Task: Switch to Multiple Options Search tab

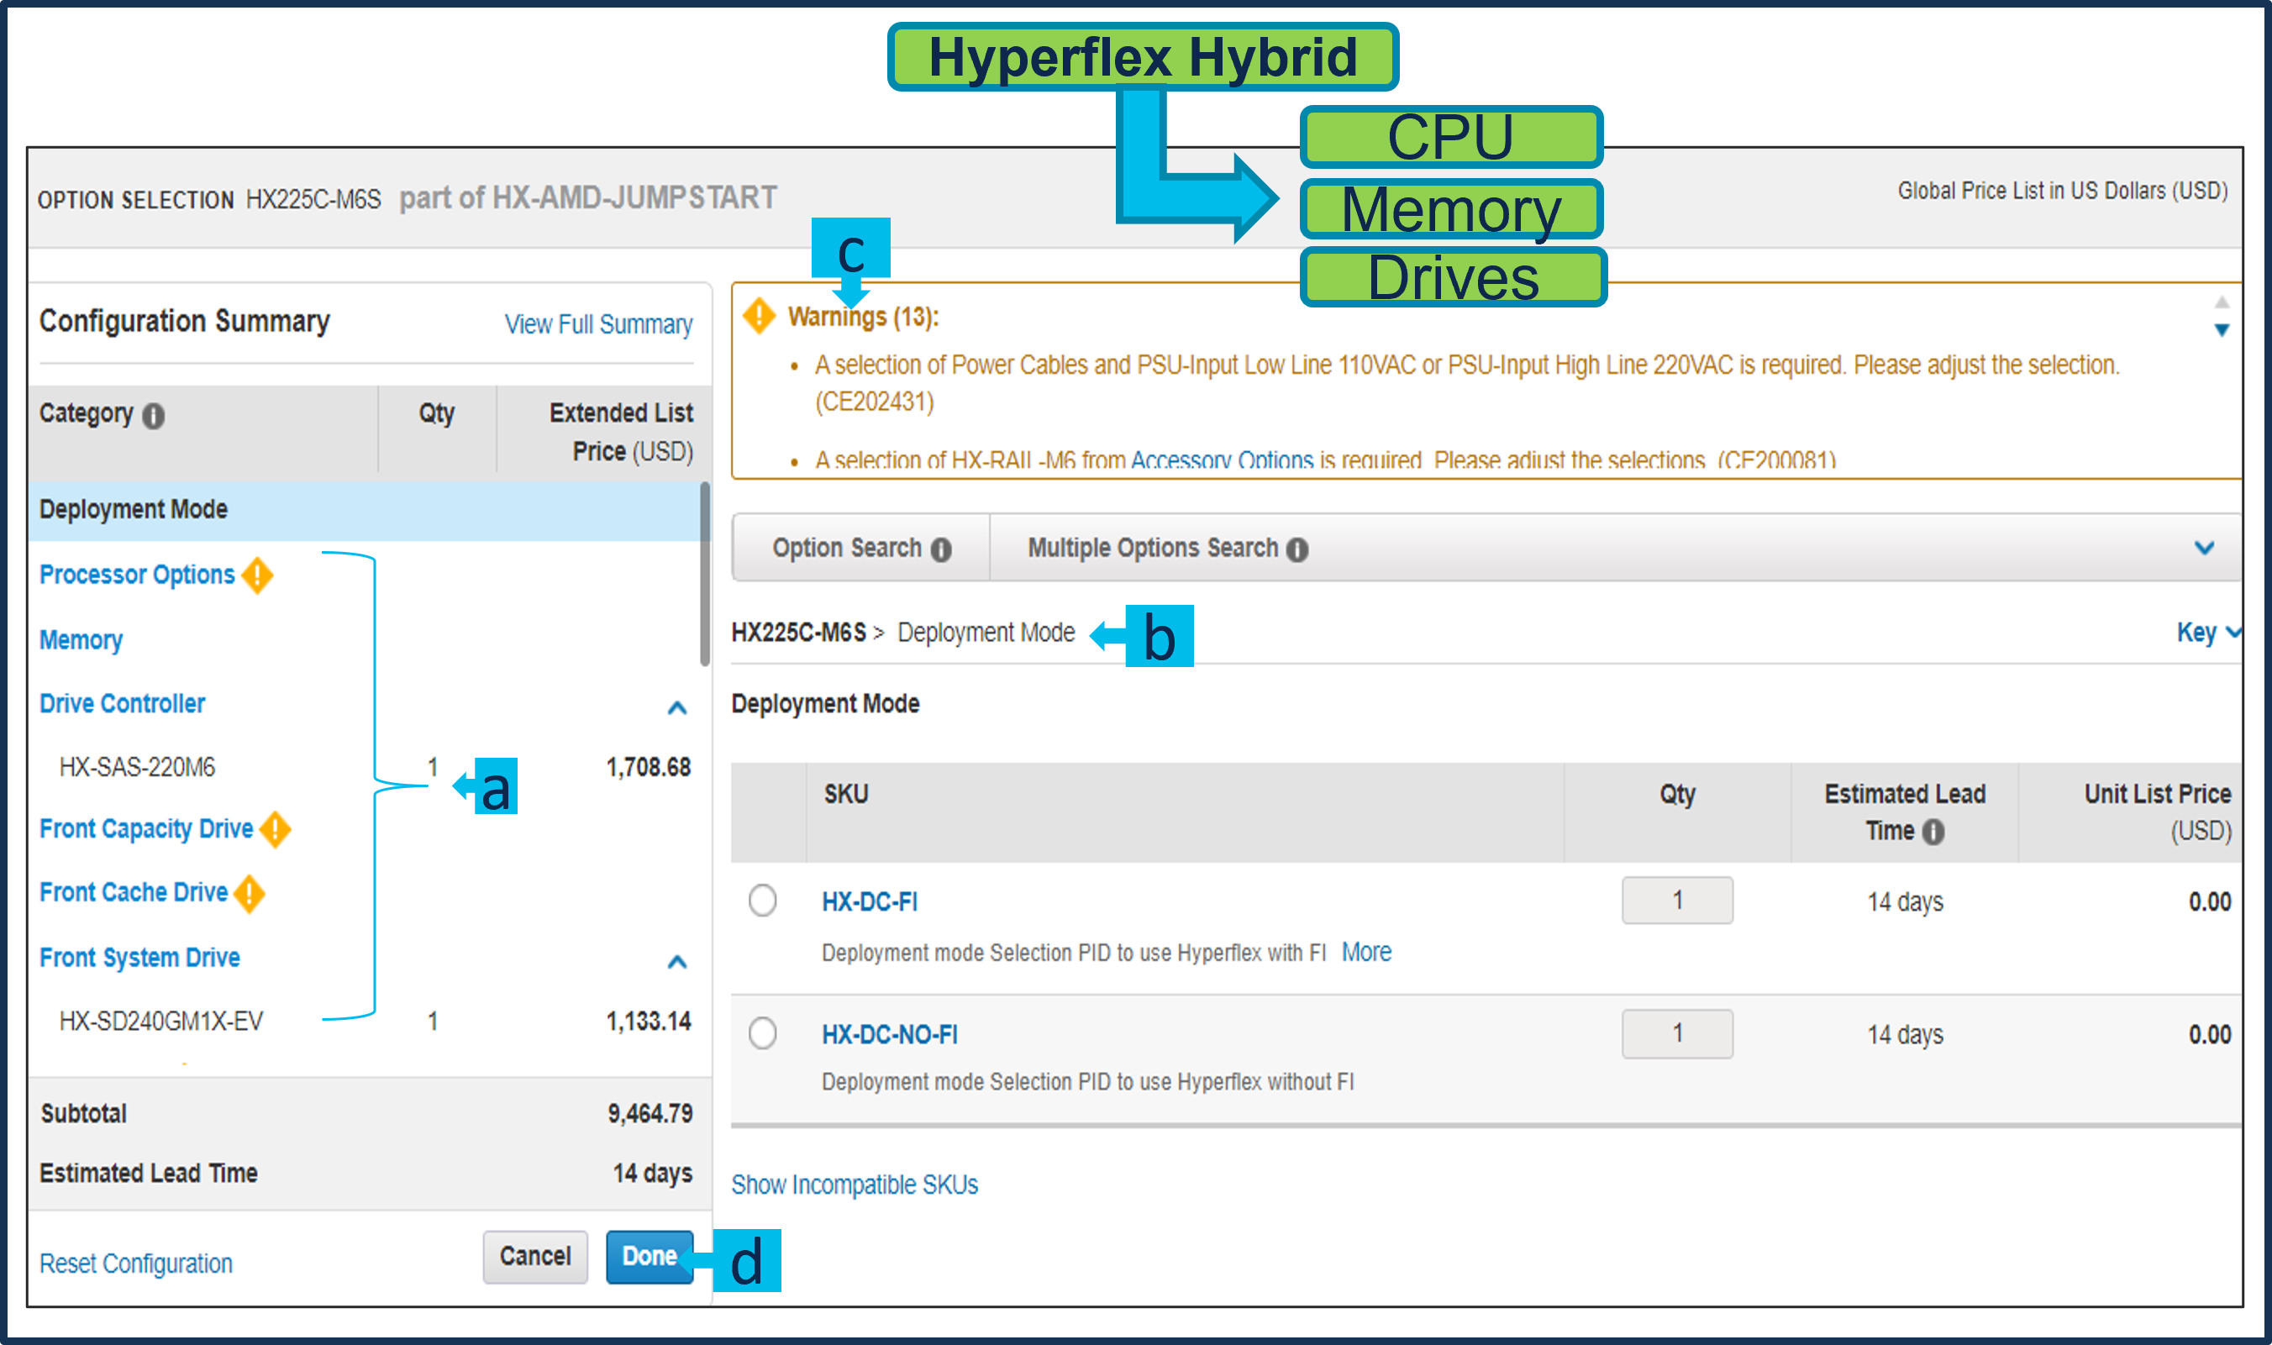Action: tap(1152, 548)
